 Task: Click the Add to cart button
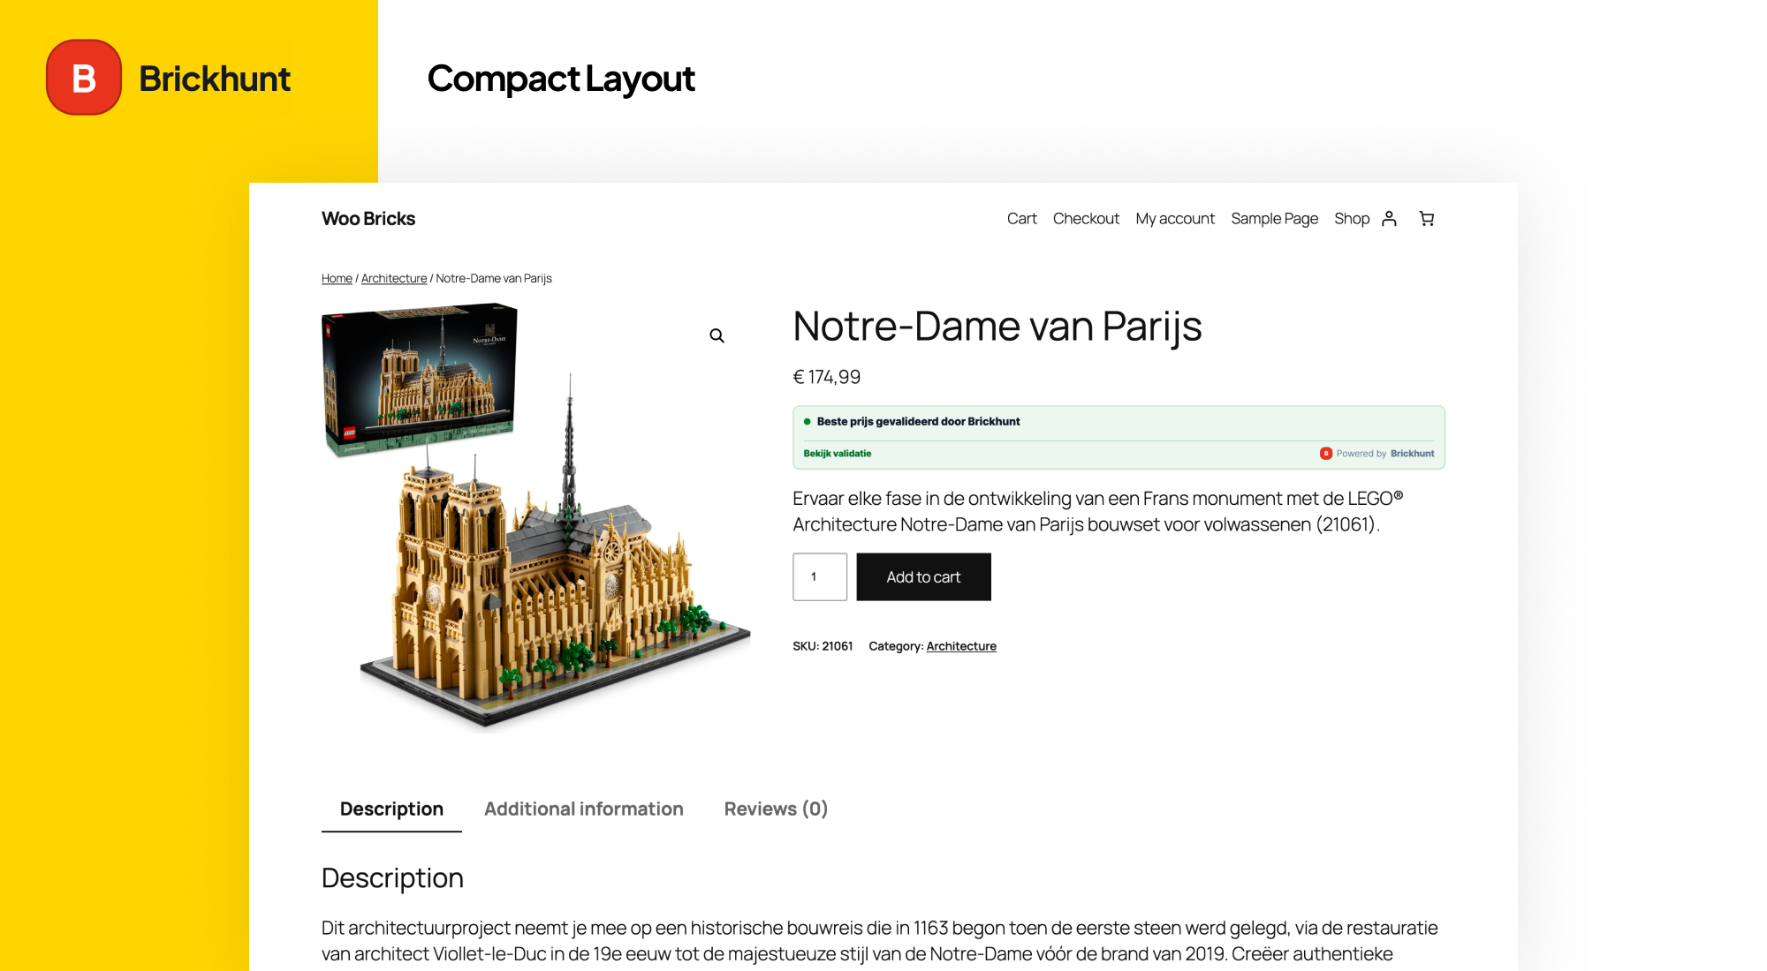coord(923,577)
